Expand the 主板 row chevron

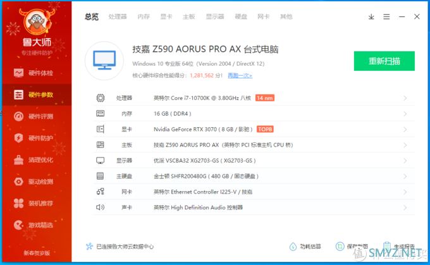405,145
